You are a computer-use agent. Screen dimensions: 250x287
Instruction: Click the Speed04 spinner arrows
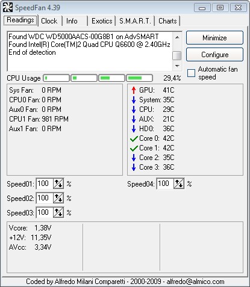[179, 184]
